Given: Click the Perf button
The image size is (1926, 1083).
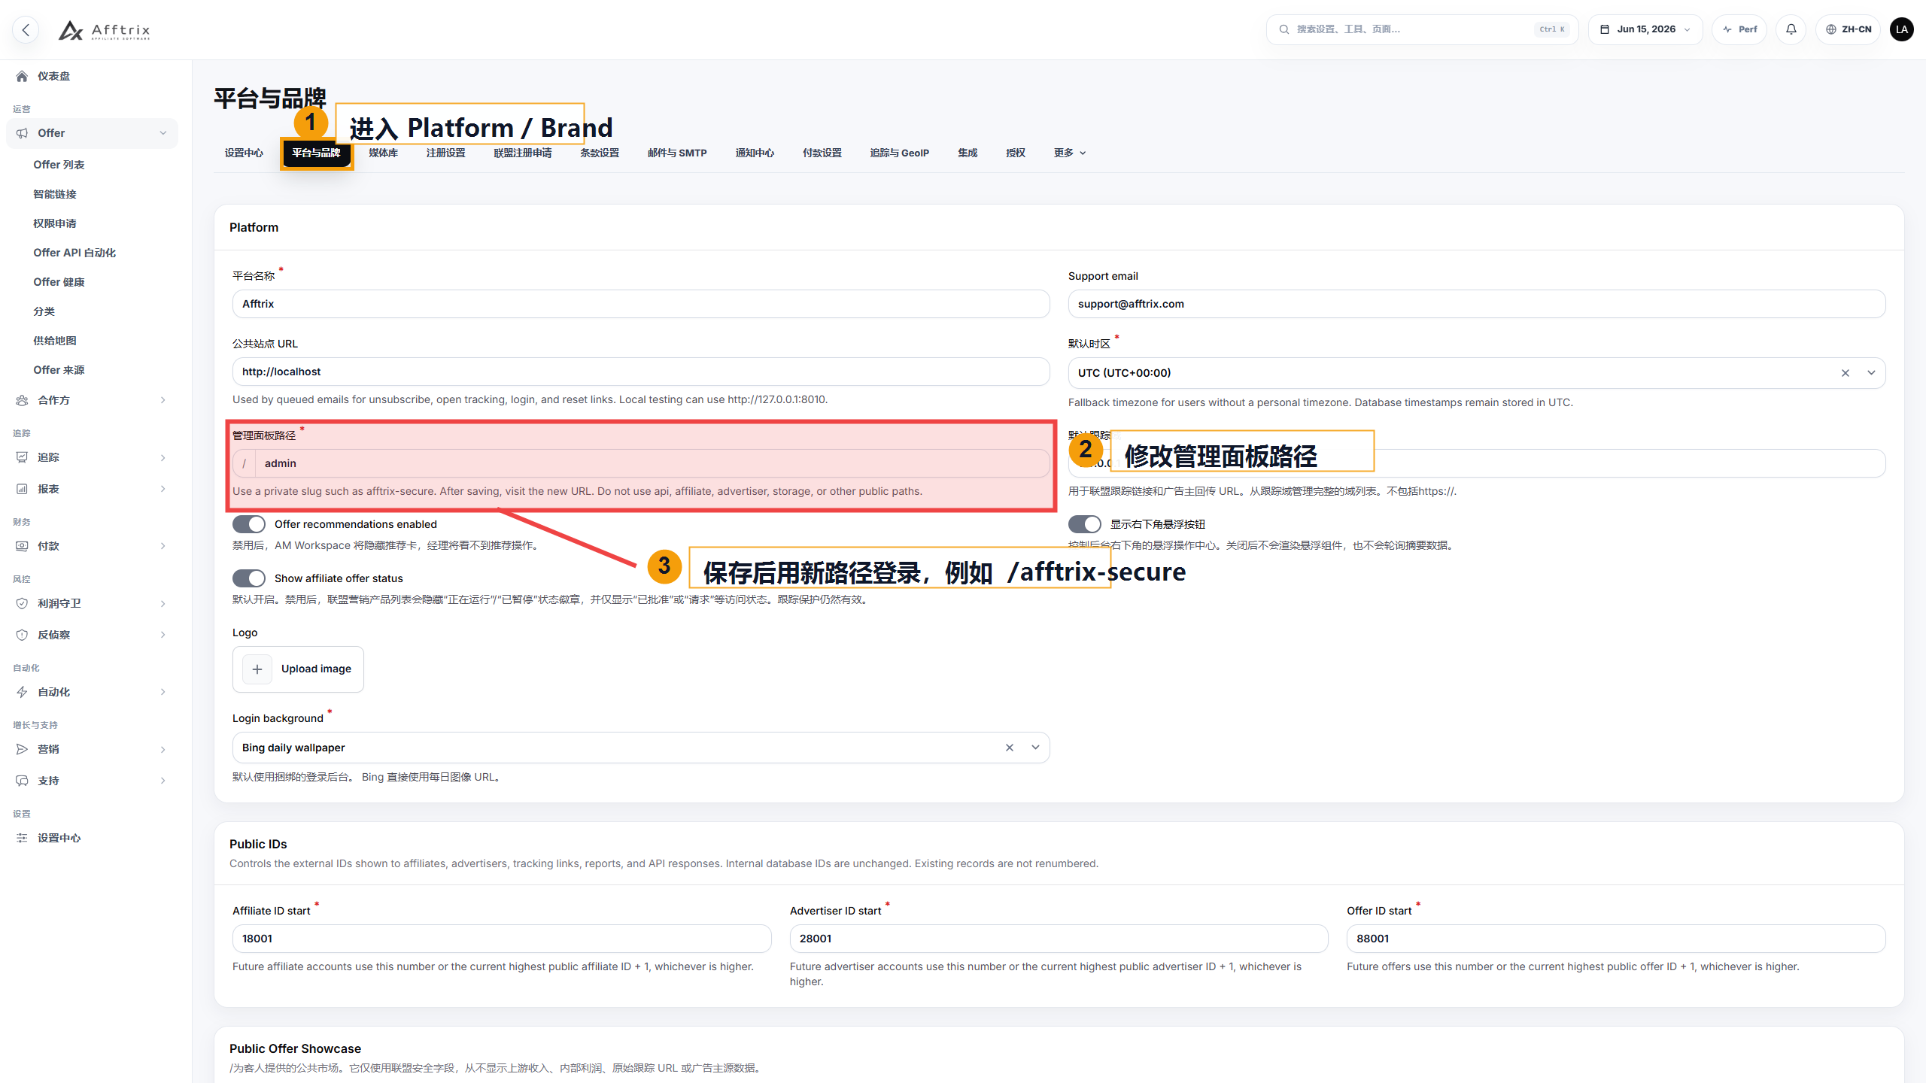Looking at the screenshot, I should point(1739,29).
